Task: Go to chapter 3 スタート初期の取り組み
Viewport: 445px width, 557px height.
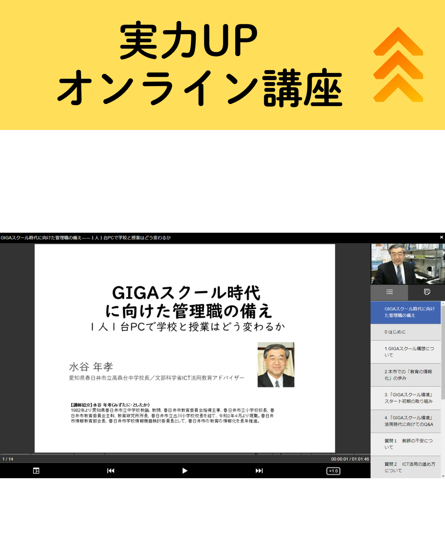Action: pos(405,398)
